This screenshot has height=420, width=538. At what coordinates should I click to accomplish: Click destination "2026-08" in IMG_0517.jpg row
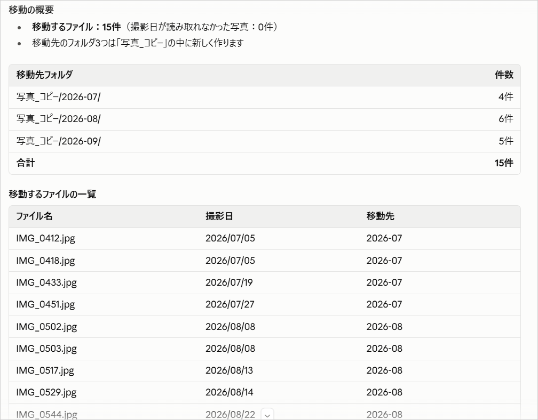(x=384, y=370)
